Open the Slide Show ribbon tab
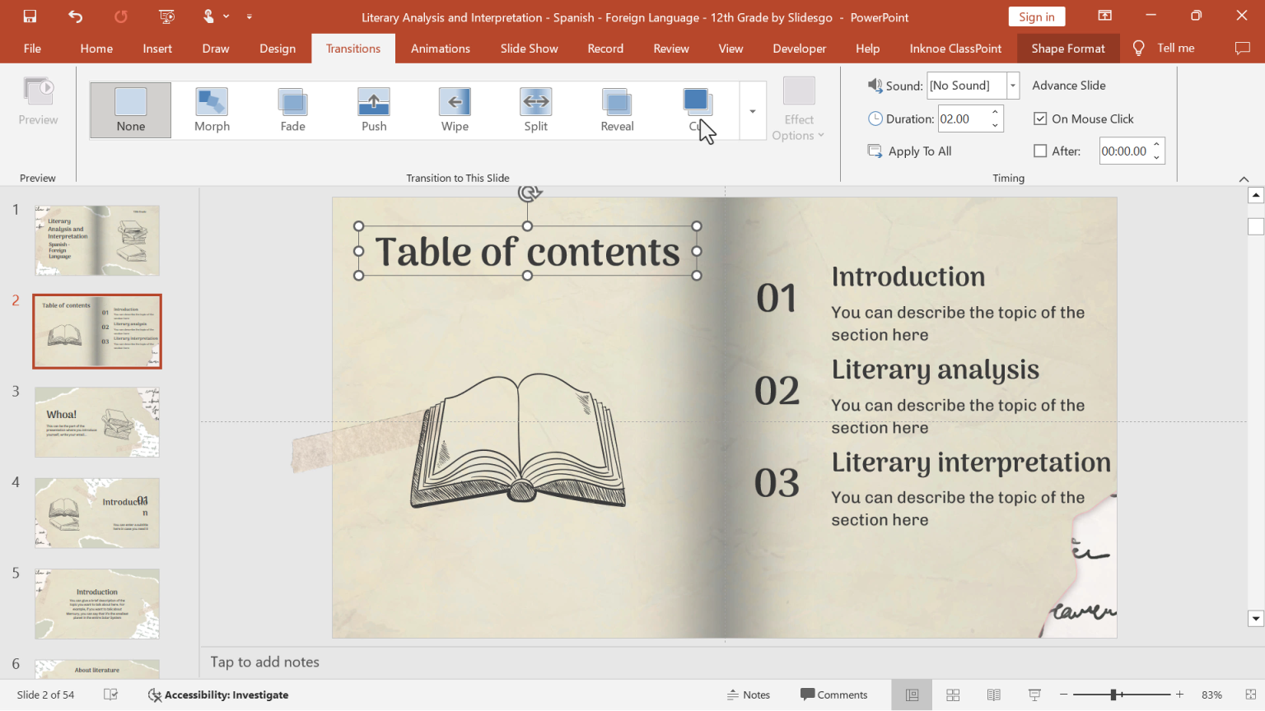This screenshot has width=1265, height=711. pos(529,48)
